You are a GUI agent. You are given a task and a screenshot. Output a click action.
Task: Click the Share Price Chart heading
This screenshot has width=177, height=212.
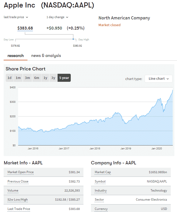(25, 69)
